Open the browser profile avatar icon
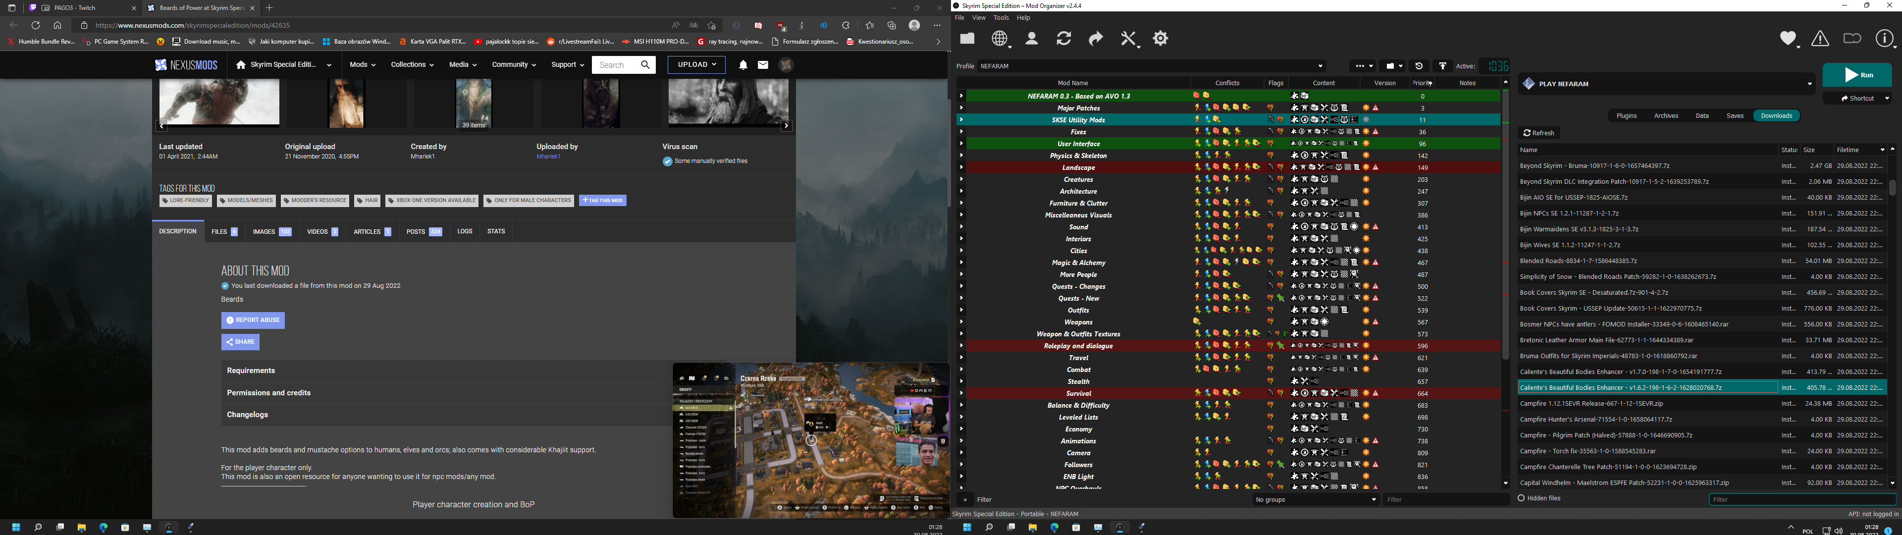This screenshot has height=535, width=1902. (x=914, y=25)
